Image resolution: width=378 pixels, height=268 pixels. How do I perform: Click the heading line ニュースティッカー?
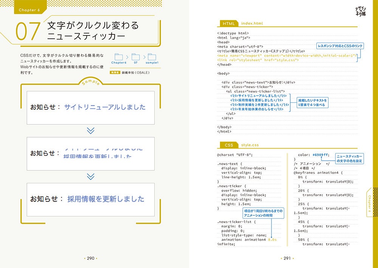tap(86, 36)
